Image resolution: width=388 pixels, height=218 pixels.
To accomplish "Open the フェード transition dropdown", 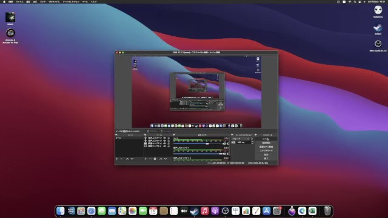I will (x=241, y=139).
